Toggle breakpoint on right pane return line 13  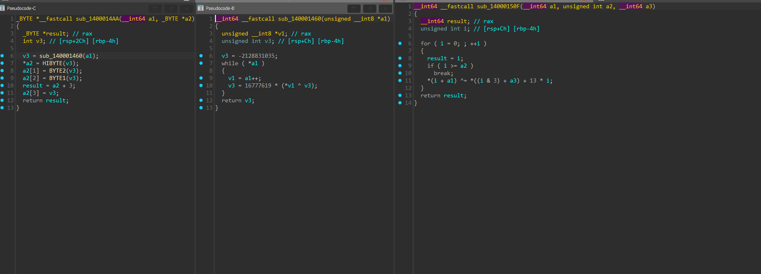pos(400,95)
